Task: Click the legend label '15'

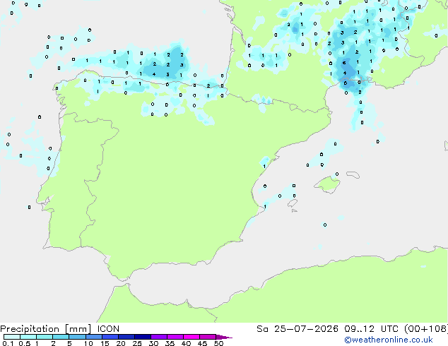Action: (105, 343)
